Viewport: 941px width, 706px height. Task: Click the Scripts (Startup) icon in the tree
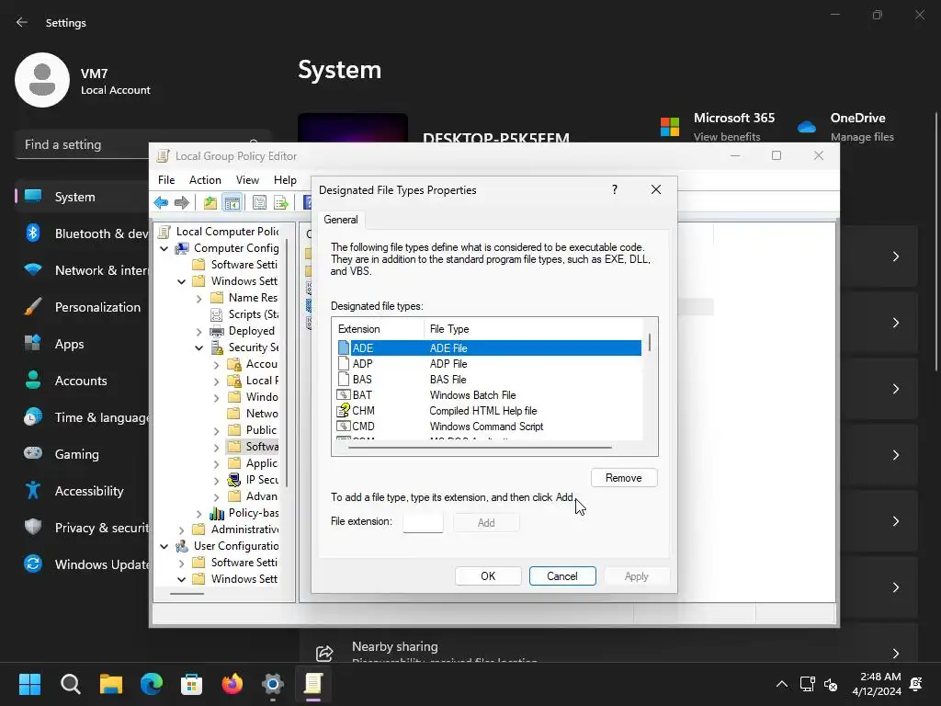pos(216,314)
